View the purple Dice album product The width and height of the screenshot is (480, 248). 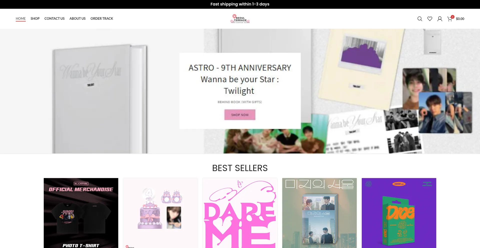pyautogui.click(x=399, y=213)
